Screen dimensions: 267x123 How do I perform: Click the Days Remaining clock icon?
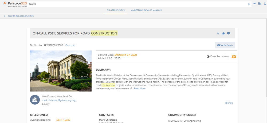208,57
